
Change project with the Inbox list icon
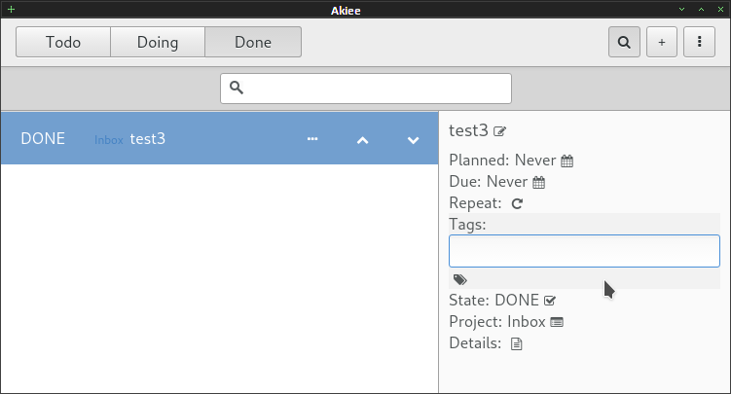[557, 322]
